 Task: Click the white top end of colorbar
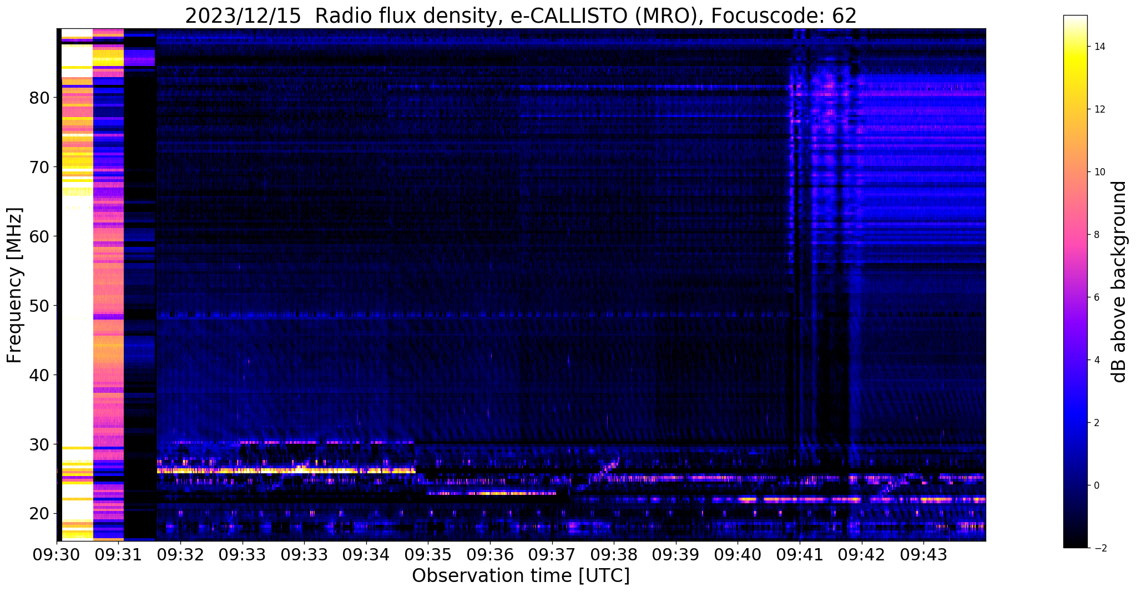[x=1075, y=19]
